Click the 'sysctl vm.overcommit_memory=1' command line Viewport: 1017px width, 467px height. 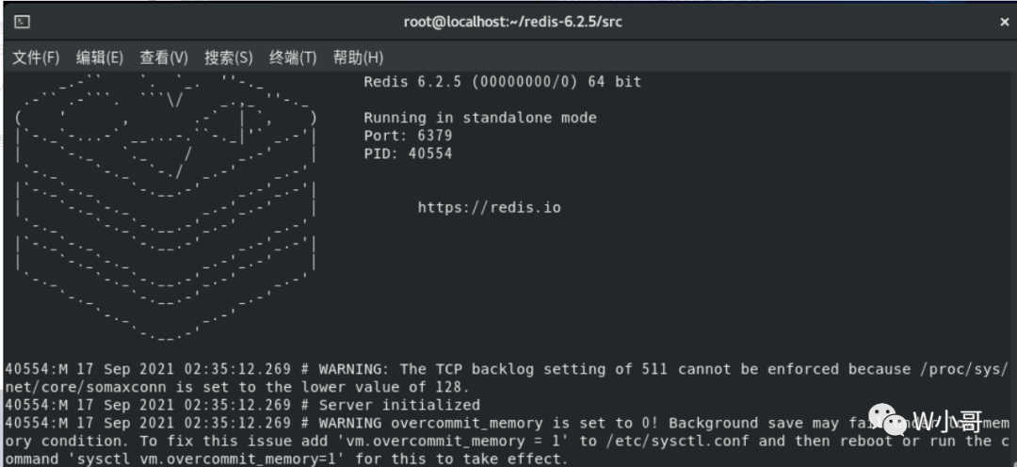coord(286,459)
